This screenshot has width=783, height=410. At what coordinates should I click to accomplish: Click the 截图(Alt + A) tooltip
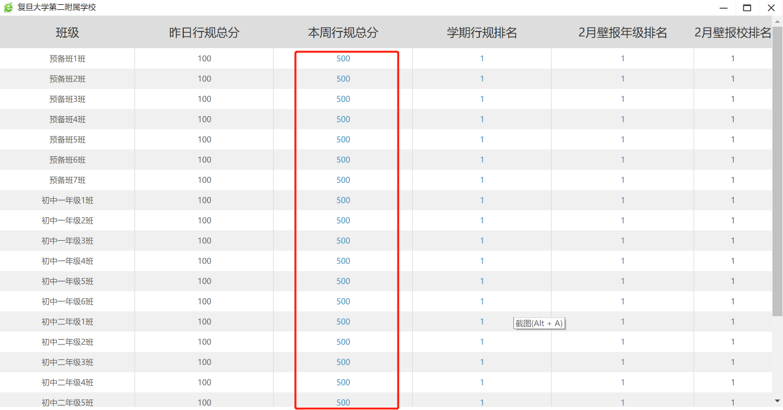pyautogui.click(x=539, y=324)
